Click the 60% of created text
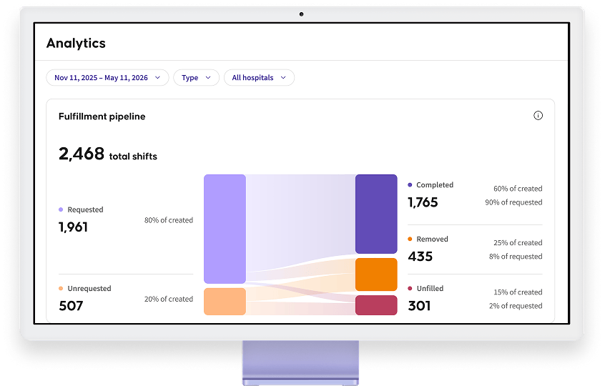 tap(518, 189)
